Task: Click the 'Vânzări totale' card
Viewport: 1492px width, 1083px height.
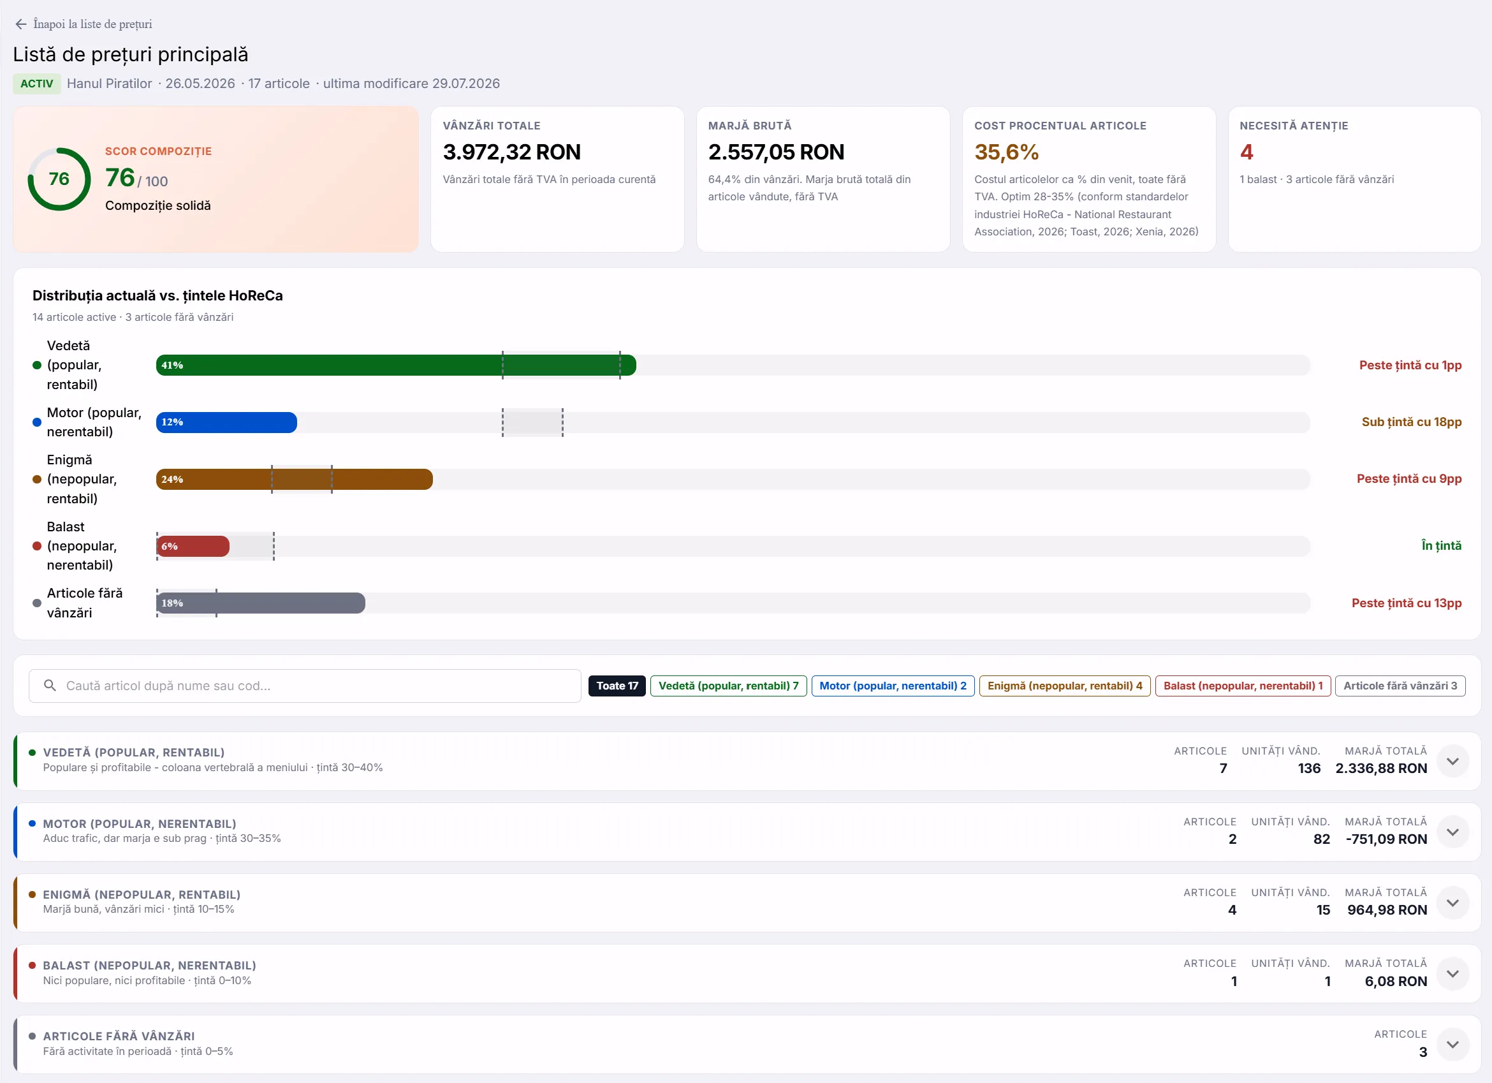Action: click(x=557, y=179)
